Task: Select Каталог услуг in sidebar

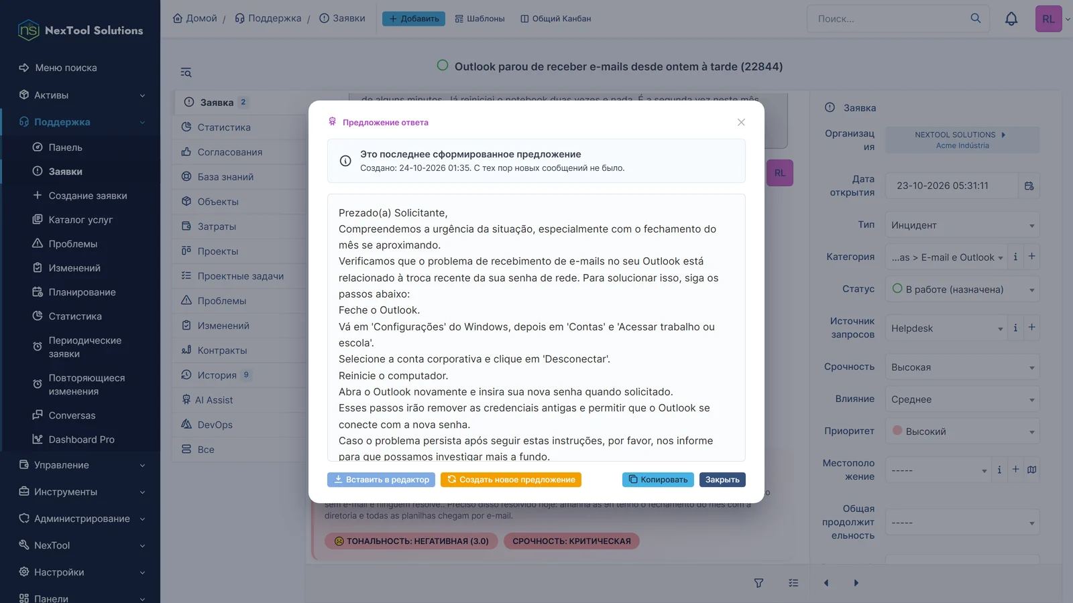Action: click(x=80, y=220)
